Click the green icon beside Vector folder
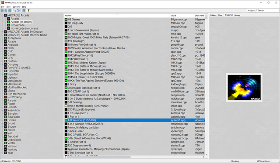The height and width of the screenshot is (163, 280). tap(5, 143)
